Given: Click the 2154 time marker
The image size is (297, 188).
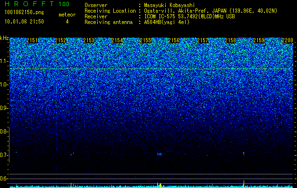Looking at the screenshot, I should pyautogui.click(x=117, y=40).
